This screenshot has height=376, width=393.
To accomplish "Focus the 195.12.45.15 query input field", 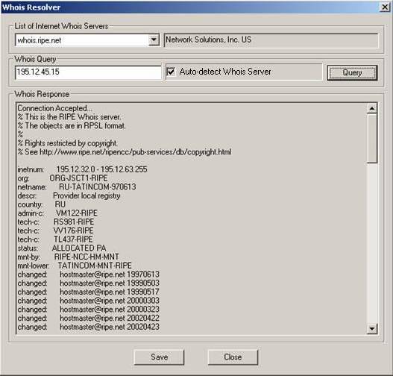I will tap(88, 72).
